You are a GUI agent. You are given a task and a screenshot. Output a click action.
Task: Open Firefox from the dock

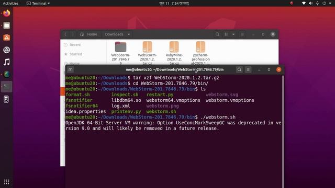click(x=7, y=13)
